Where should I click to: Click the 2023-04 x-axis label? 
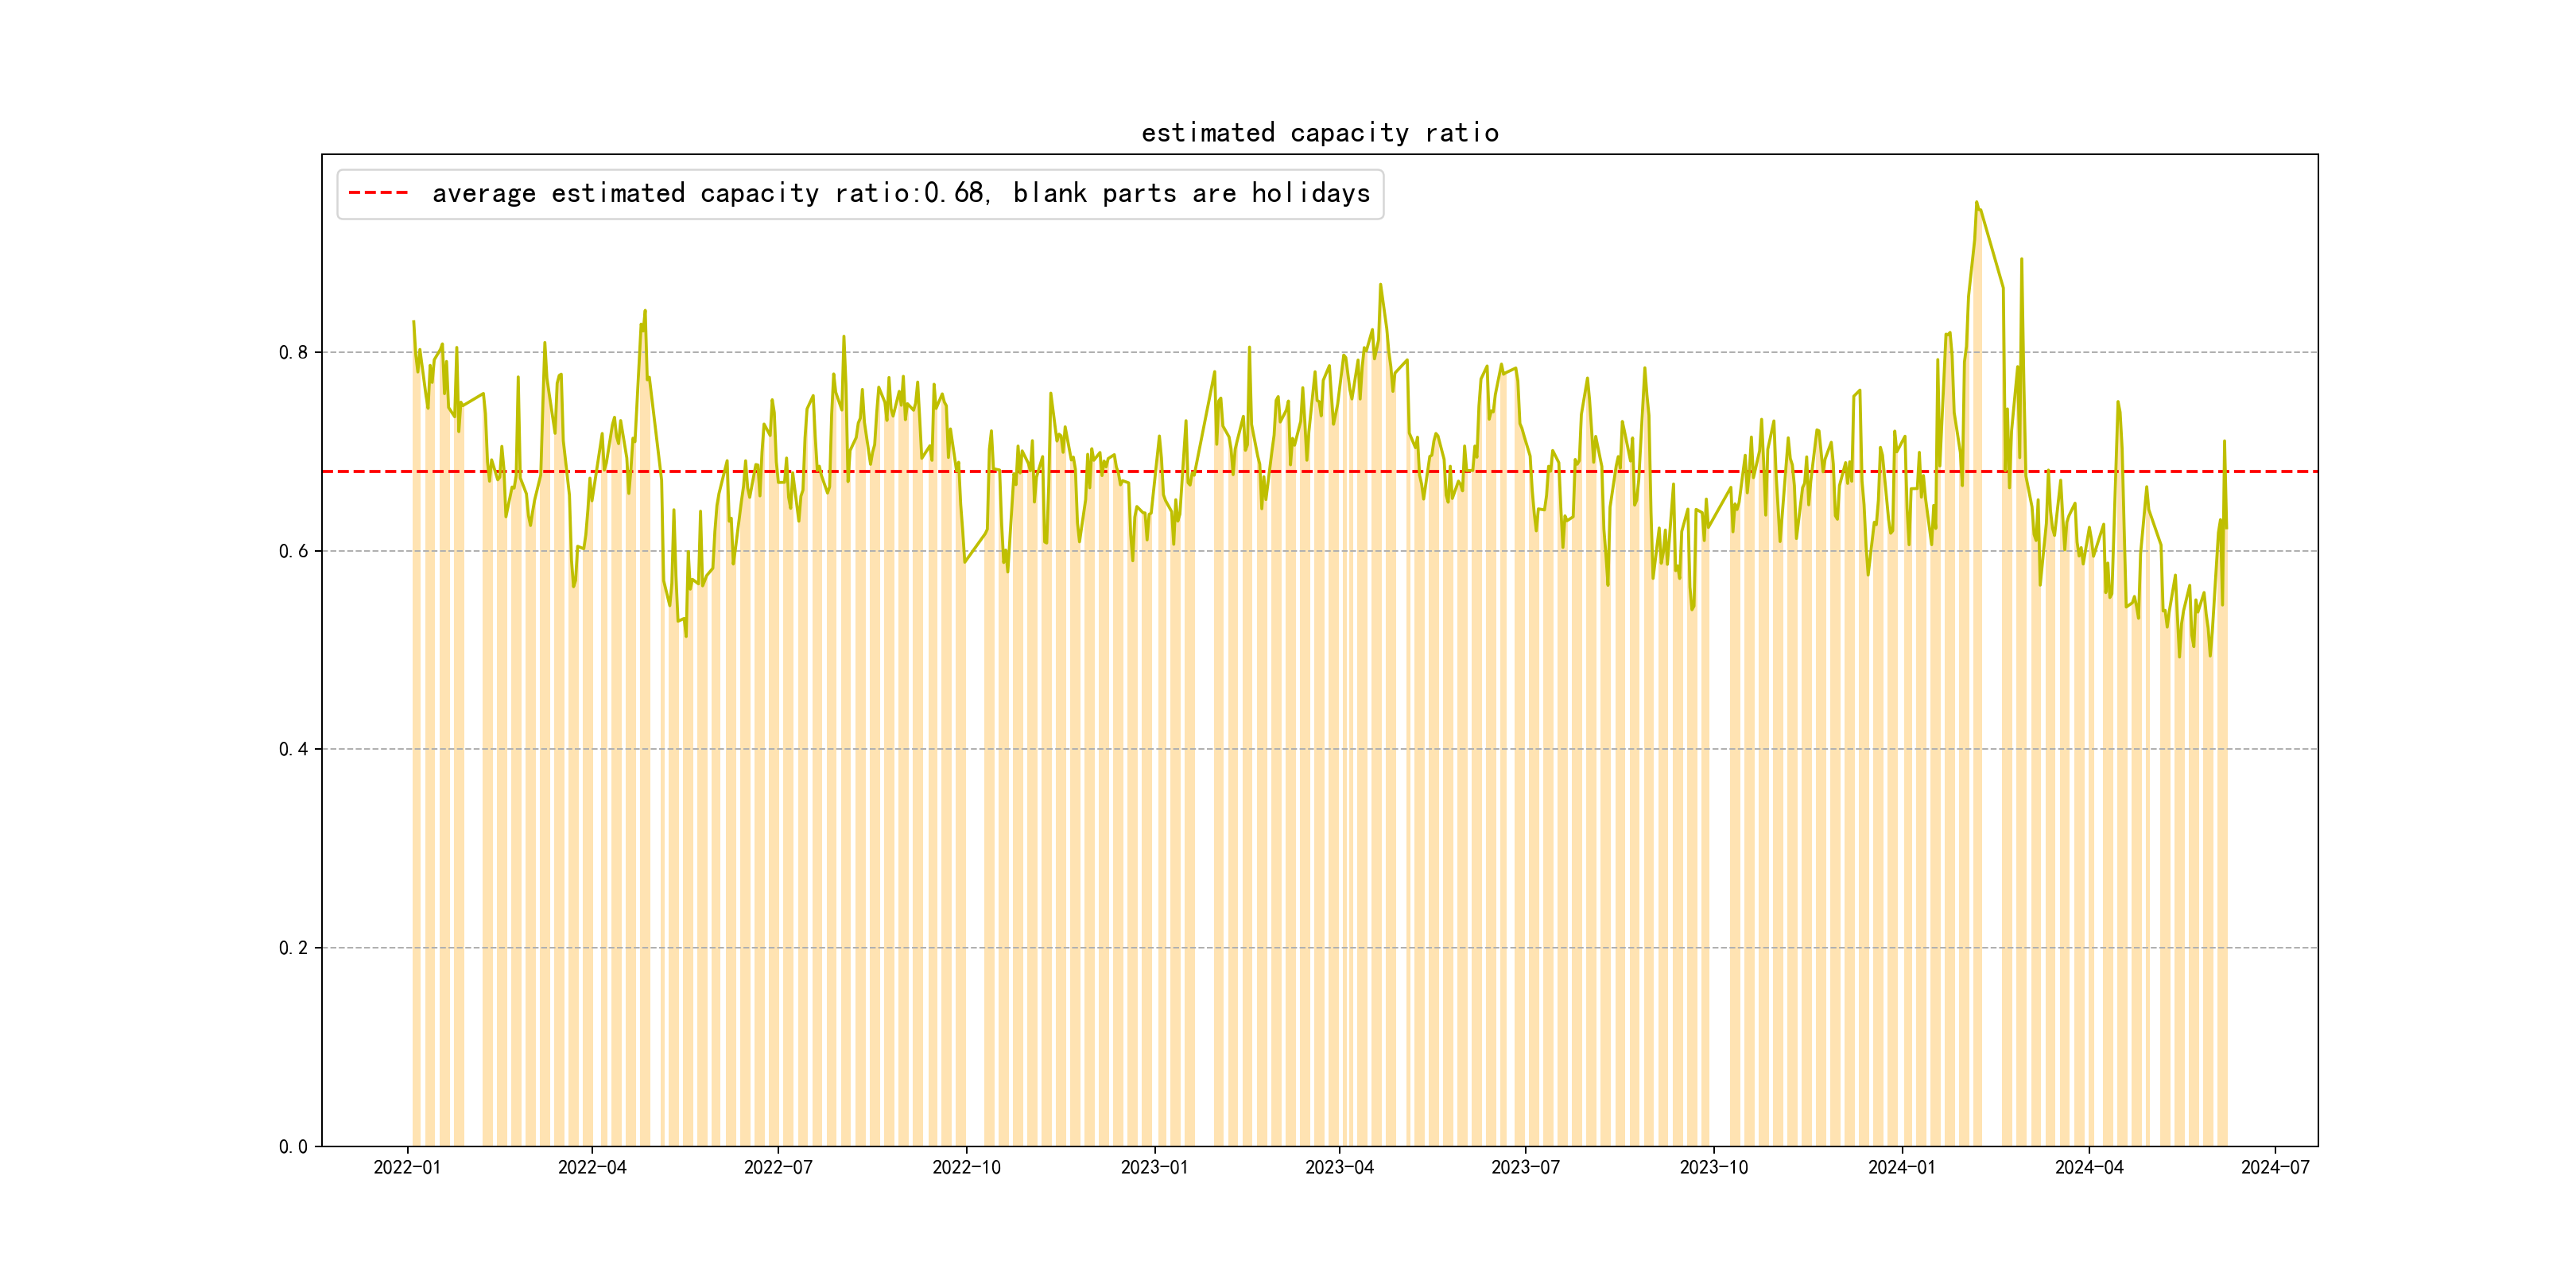pyautogui.click(x=1339, y=1167)
